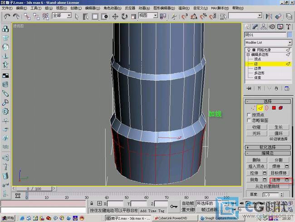Image resolution: width=295 pixels, height=222 pixels.
Task: Open the Layer Manager icon
Action: point(289,16)
